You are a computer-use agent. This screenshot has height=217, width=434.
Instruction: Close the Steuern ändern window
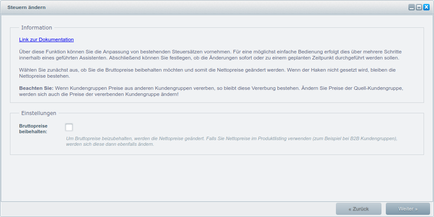click(426, 7)
